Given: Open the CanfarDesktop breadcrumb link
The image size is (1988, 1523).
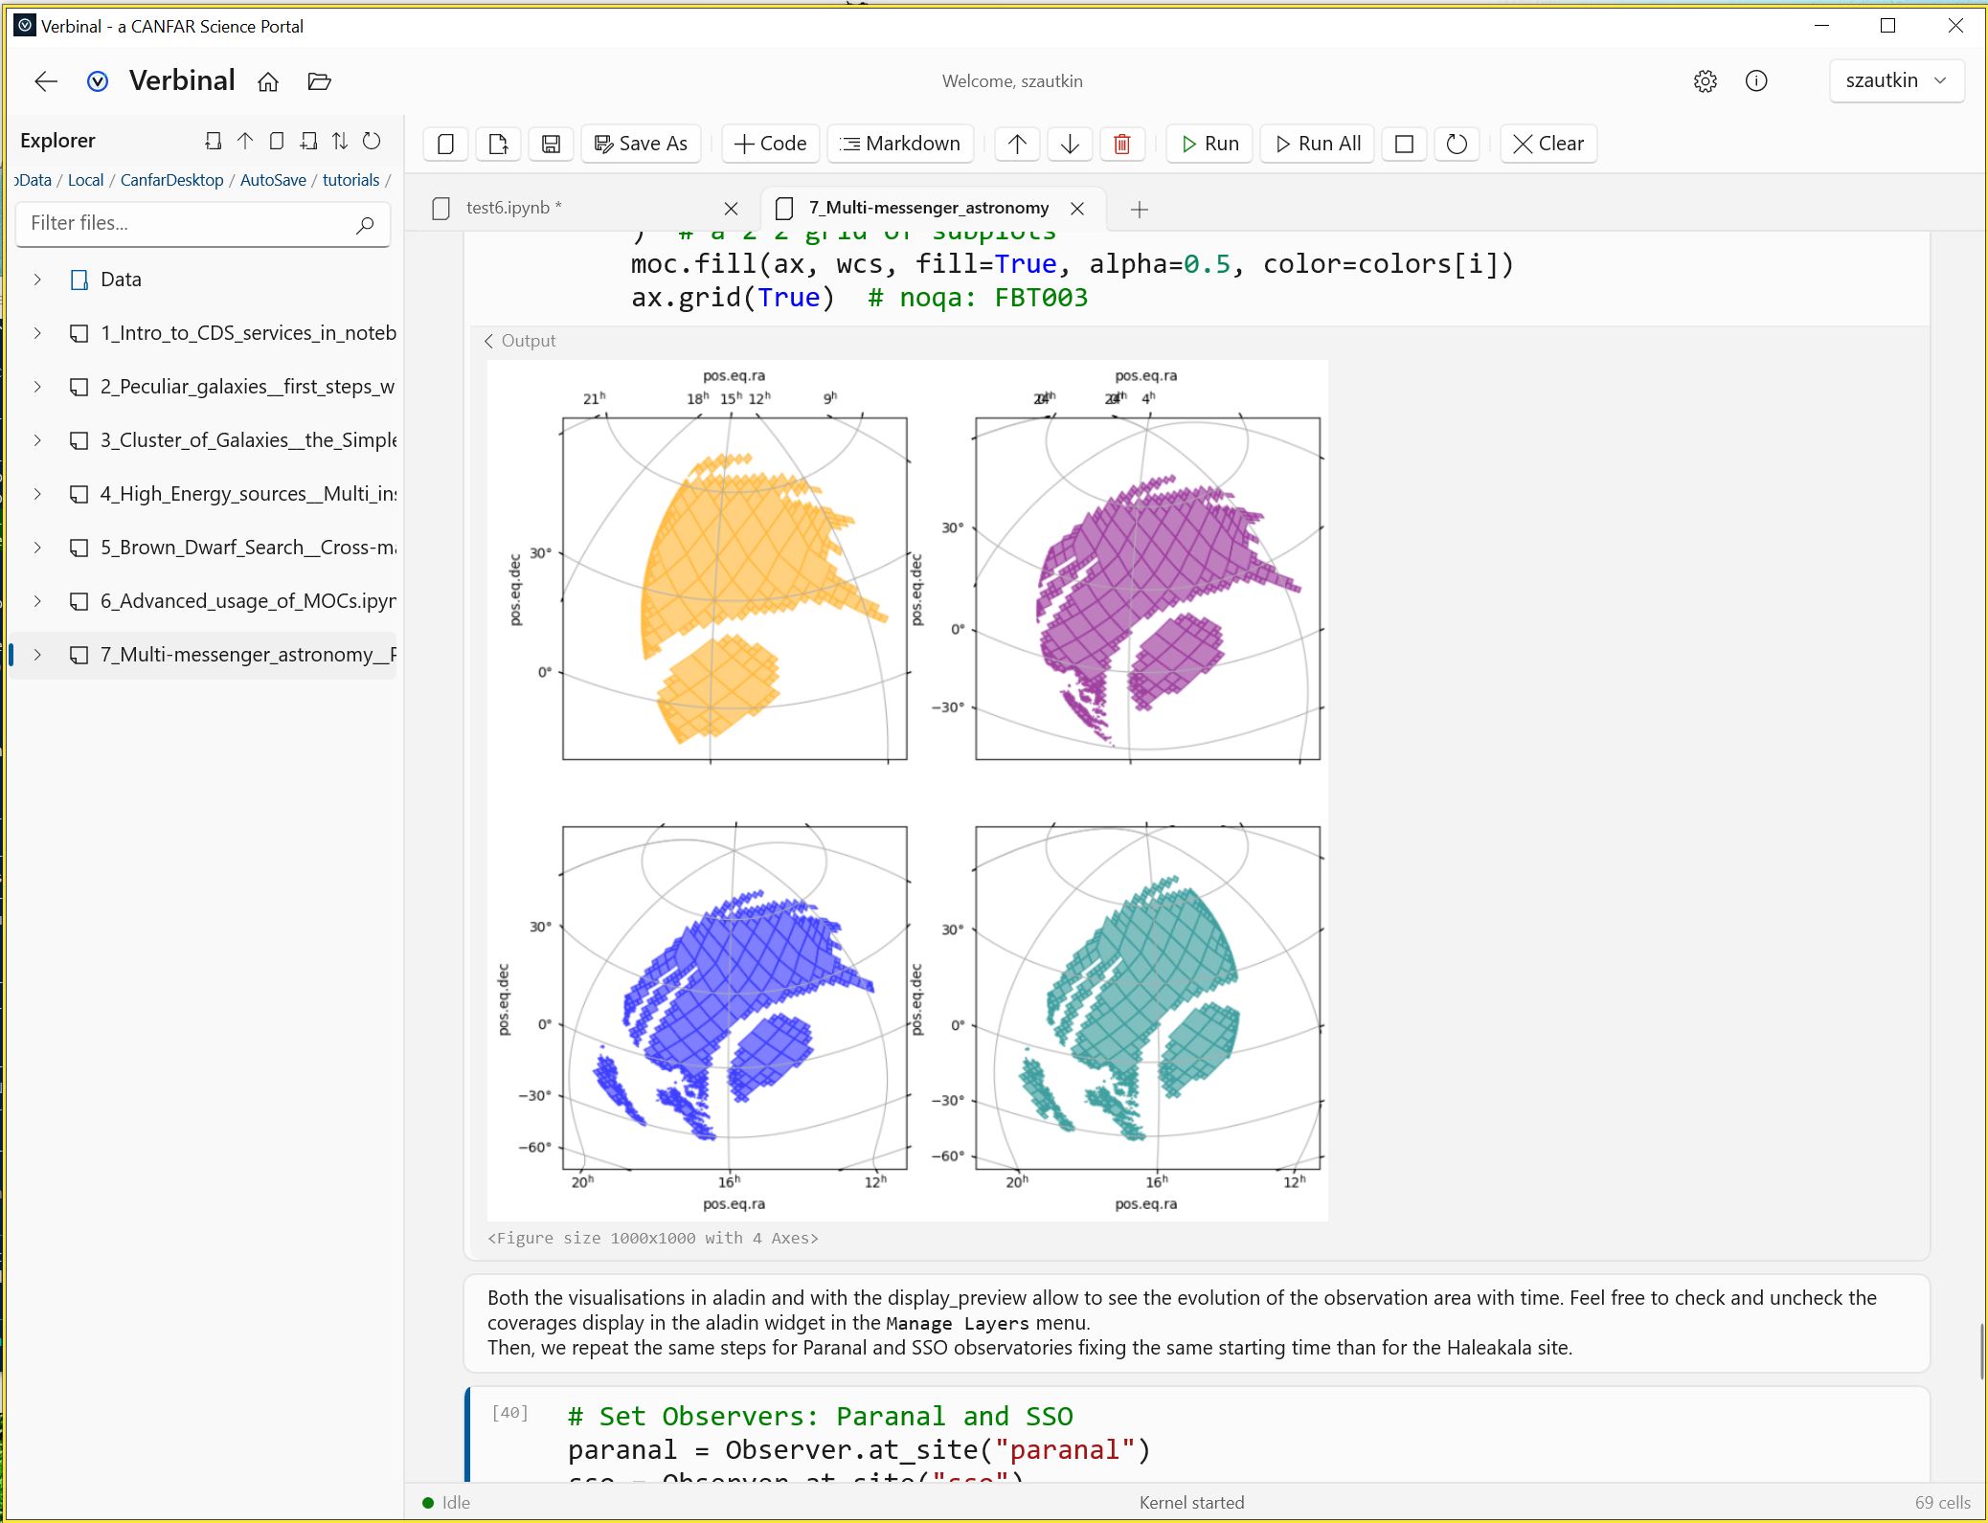Looking at the screenshot, I should click(x=171, y=180).
